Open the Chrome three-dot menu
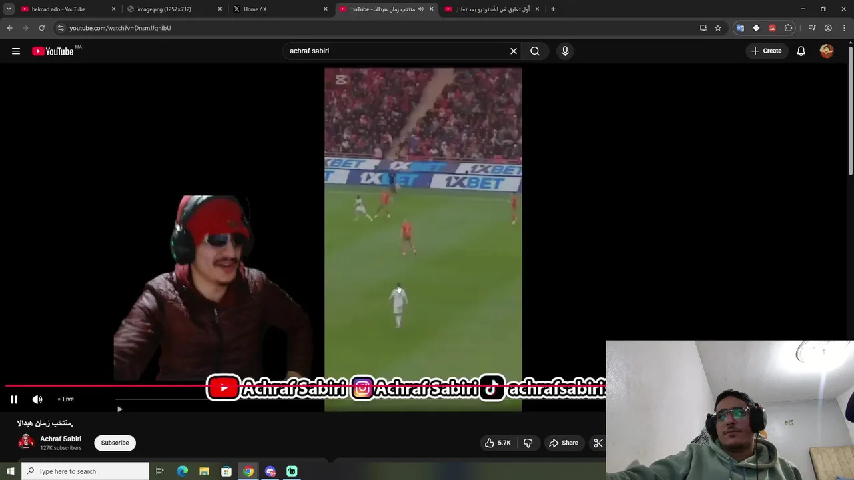854x480 pixels. pos(844,28)
